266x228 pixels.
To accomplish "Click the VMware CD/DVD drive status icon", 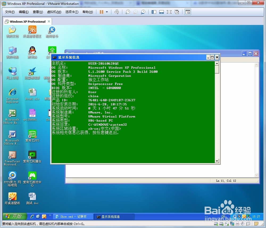I will pyautogui.click(x=227, y=224).
